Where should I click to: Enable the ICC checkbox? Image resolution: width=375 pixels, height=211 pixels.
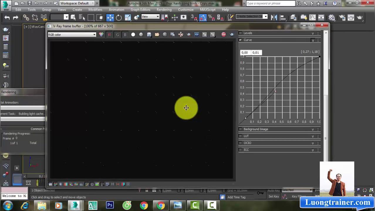[x=241, y=150]
